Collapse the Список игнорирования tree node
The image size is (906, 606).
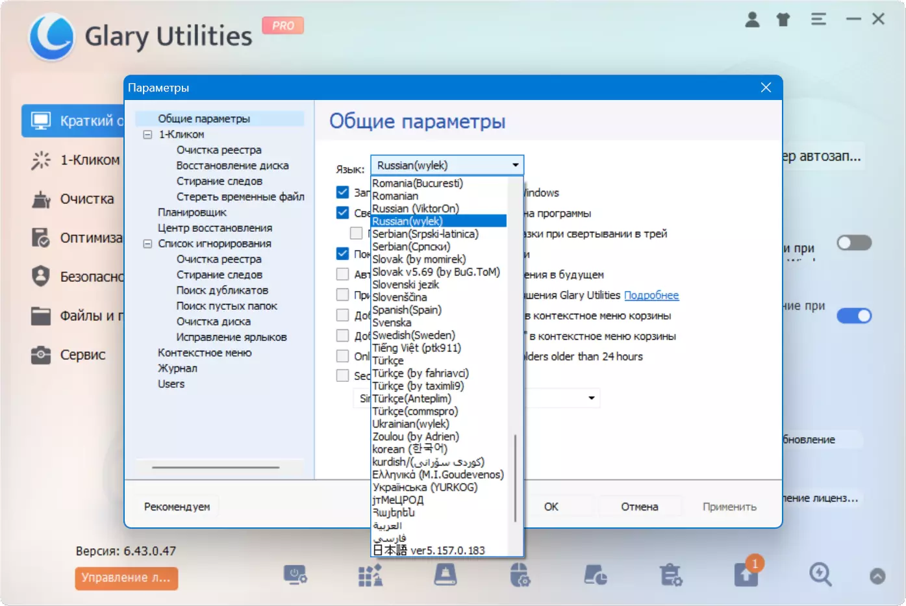point(147,244)
